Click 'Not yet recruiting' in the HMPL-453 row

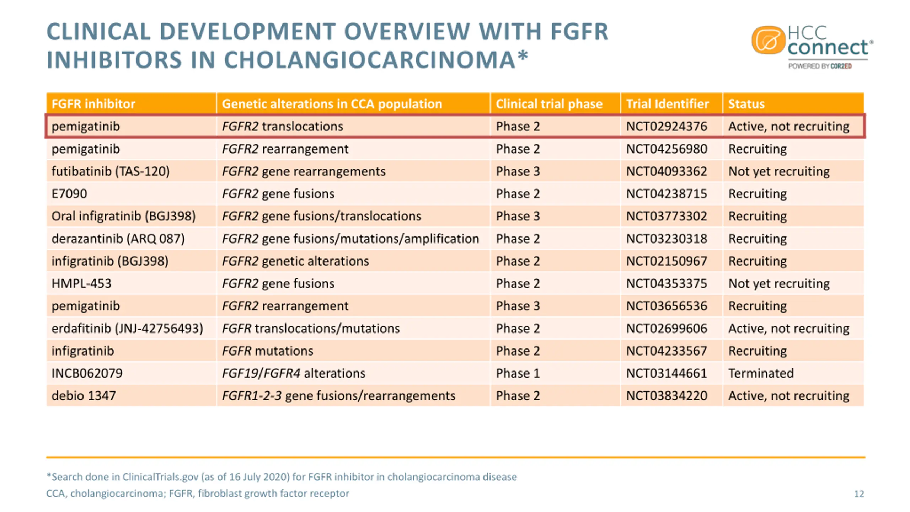779,284
